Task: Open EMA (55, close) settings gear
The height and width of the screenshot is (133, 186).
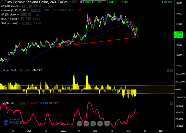Action: pos(28,23)
